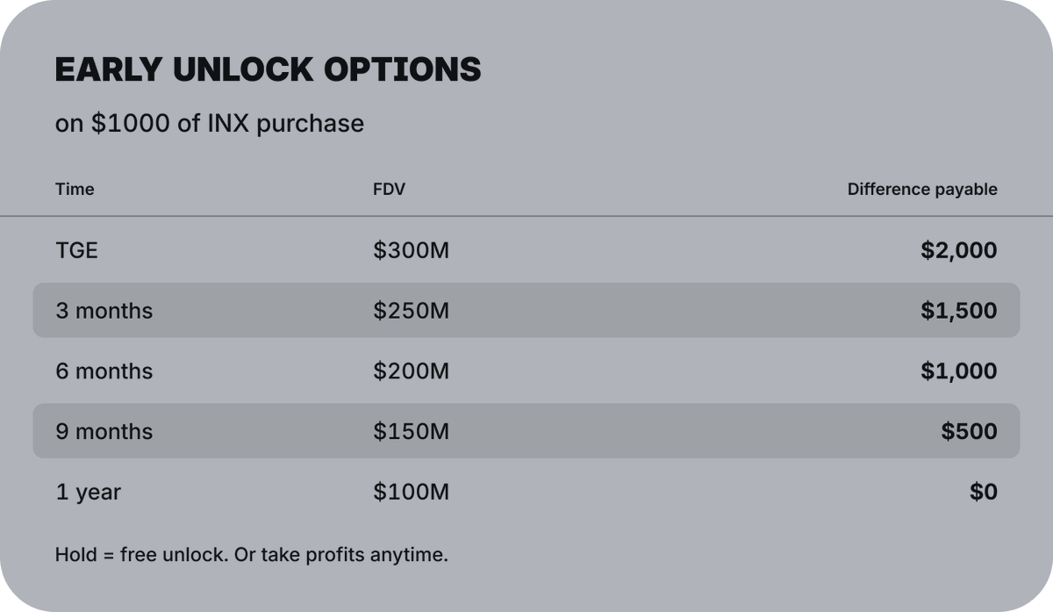The height and width of the screenshot is (612, 1053).
Task: Click the $150M FDV value
Action: point(411,431)
